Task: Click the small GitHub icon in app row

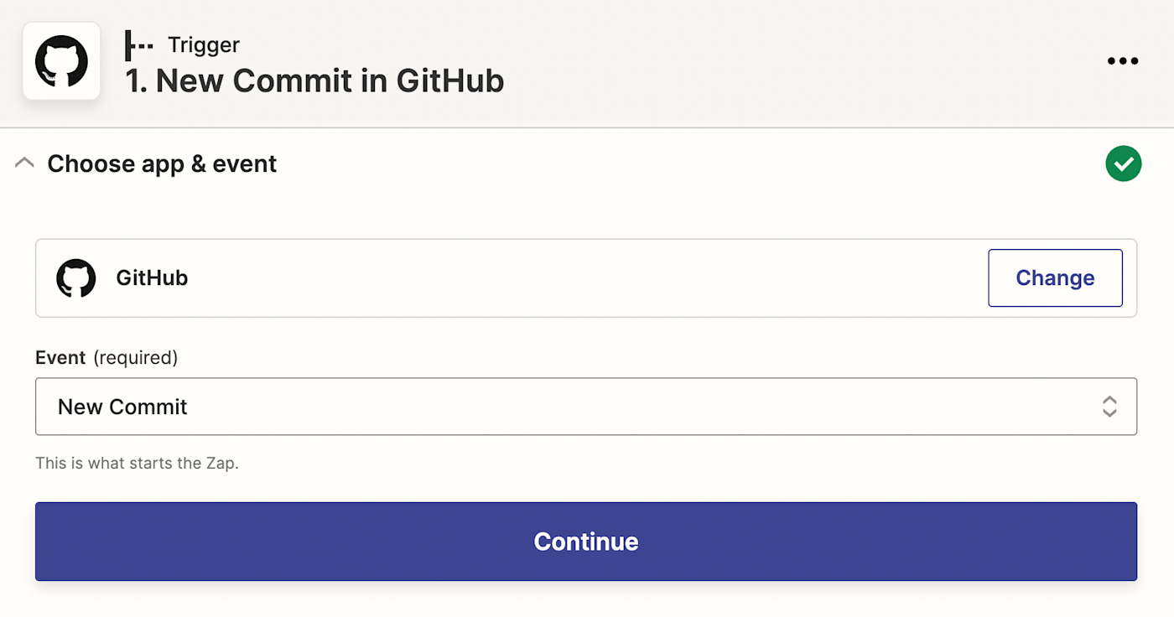Action: click(76, 278)
